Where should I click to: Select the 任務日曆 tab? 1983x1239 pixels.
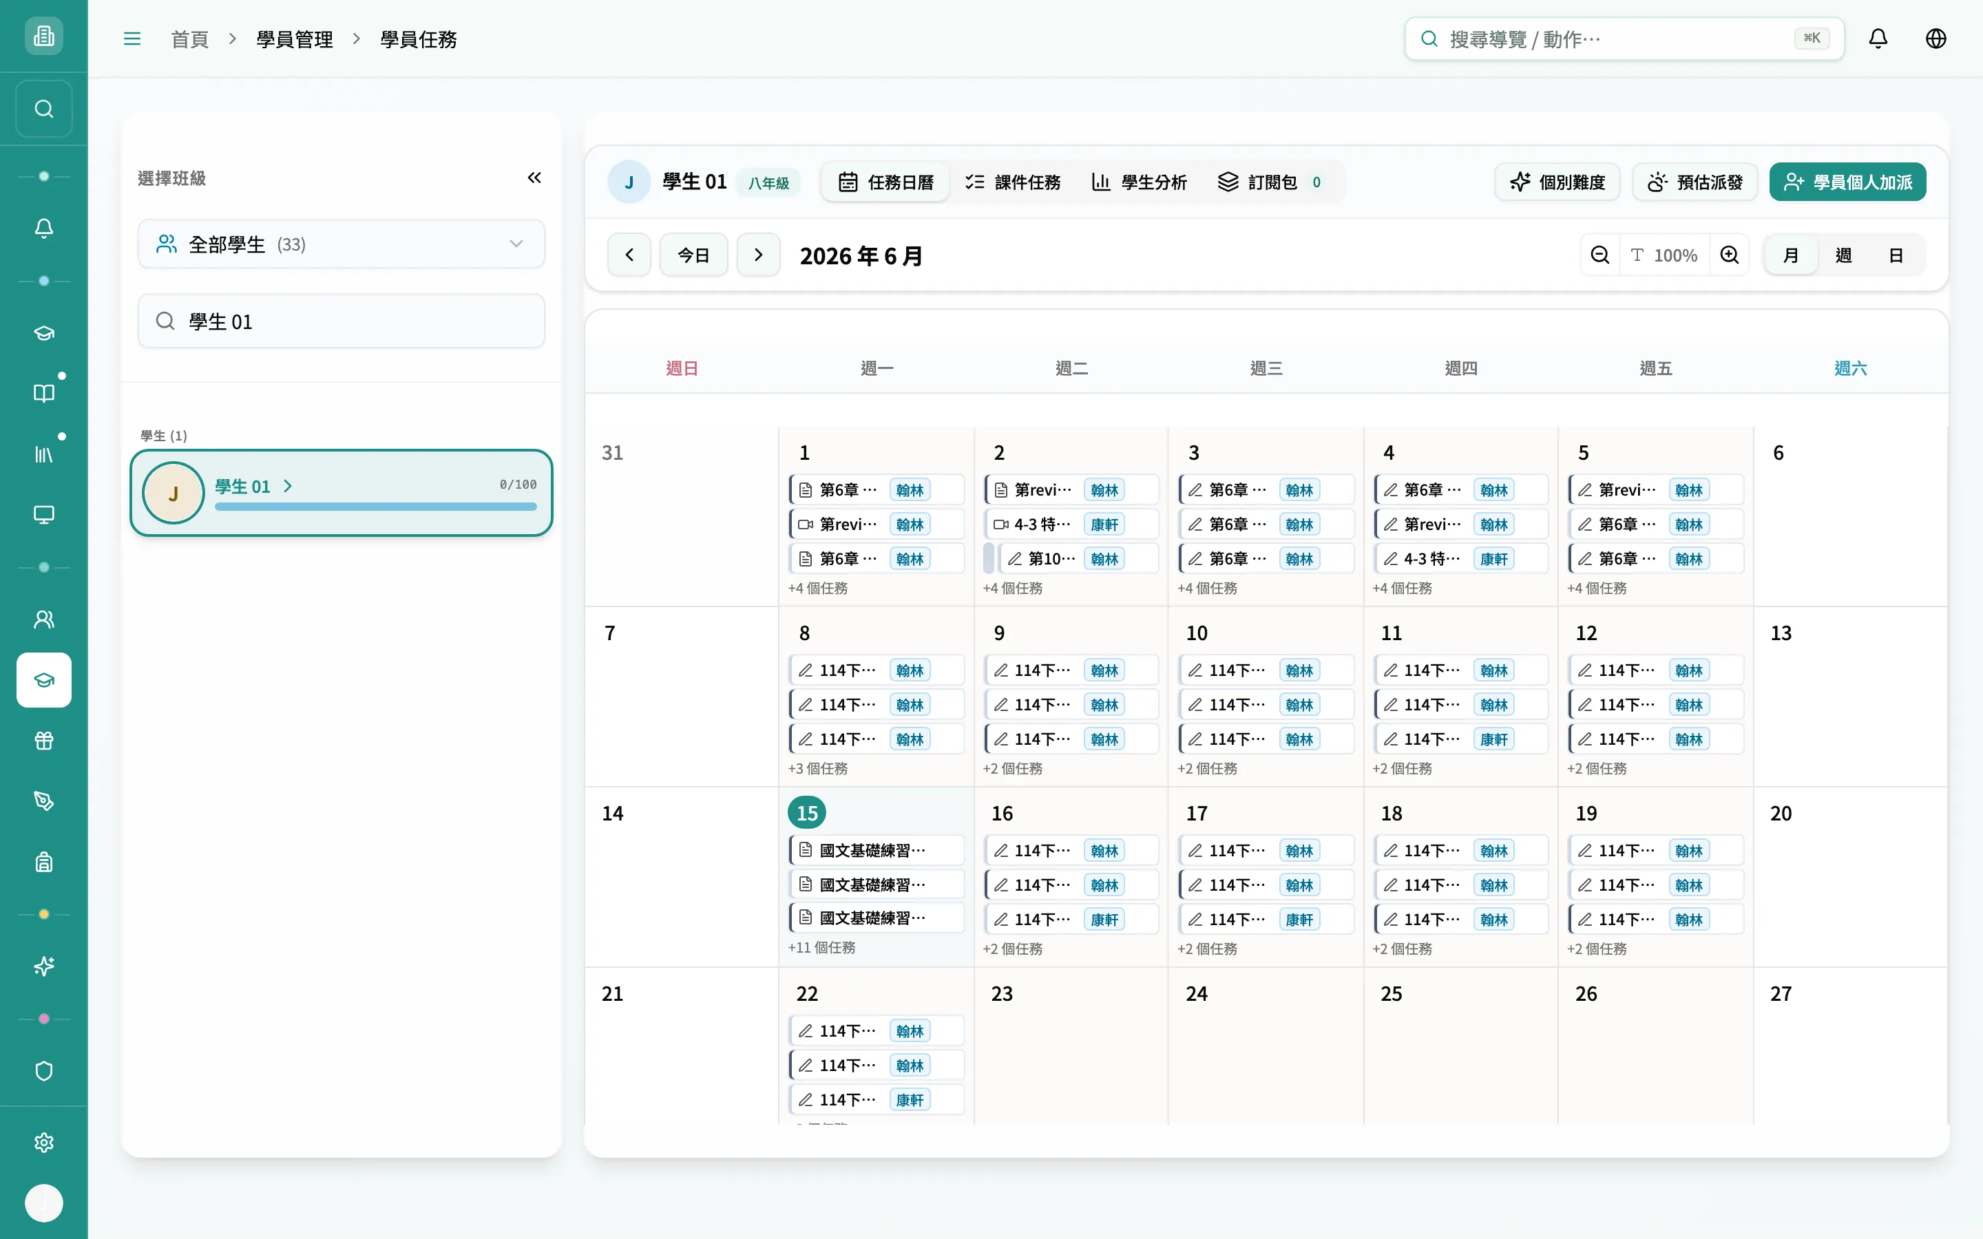[x=885, y=182]
